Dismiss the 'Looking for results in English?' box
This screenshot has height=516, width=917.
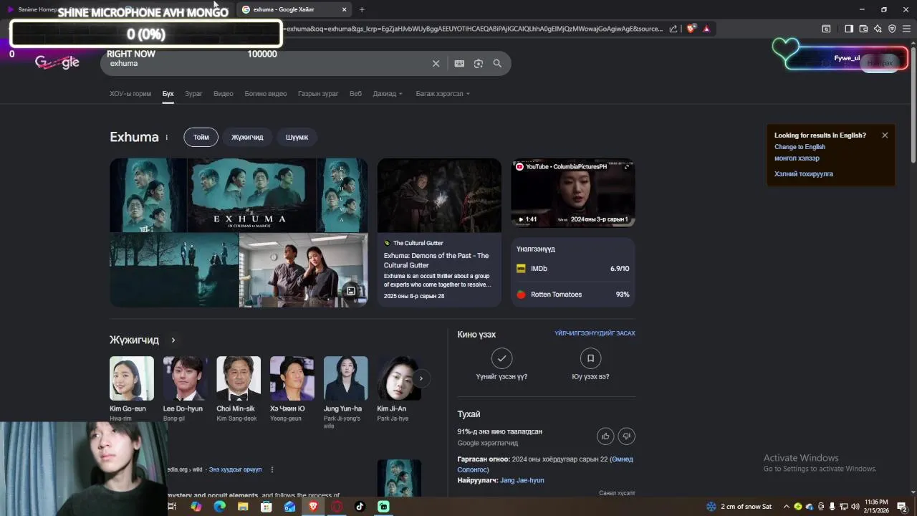(885, 135)
